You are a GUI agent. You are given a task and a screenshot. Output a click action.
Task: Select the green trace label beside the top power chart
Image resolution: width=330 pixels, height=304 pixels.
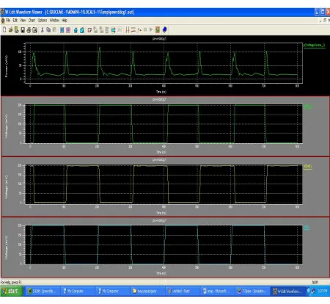click(315, 46)
